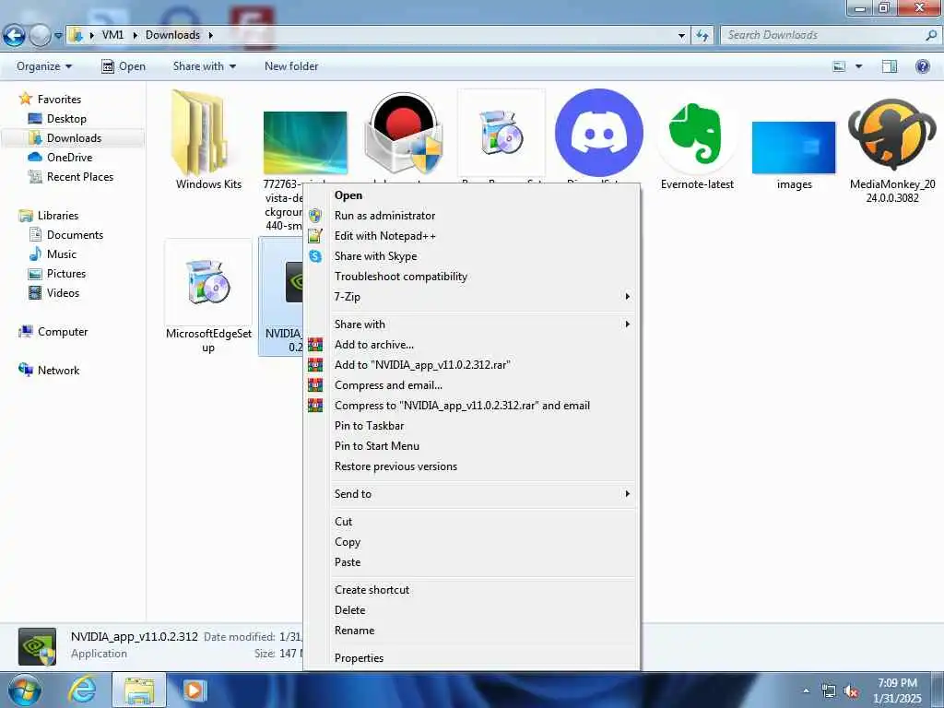
Task: Click the NVIDIA icon in details pane
Action: tap(37, 646)
